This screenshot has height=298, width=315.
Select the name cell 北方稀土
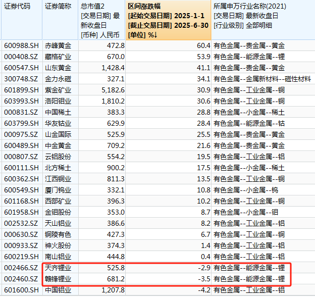point(58,168)
